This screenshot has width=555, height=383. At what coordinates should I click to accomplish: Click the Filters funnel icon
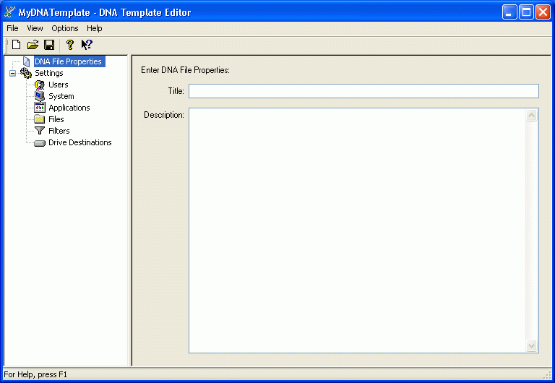click(x=40, y=131)
